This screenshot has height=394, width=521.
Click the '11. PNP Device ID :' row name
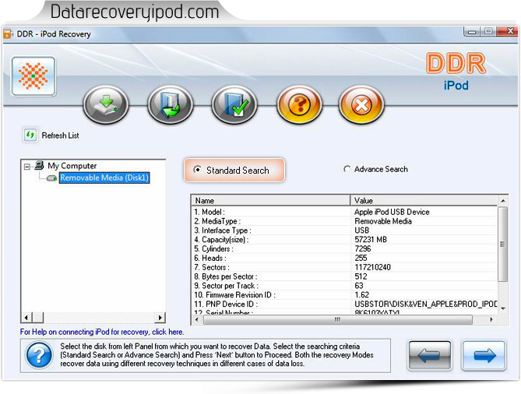226,304
